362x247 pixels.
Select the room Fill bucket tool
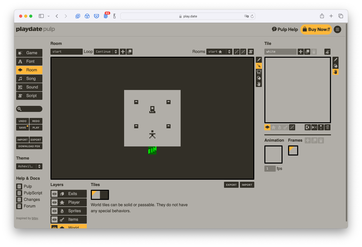pyautogui.click(x=259, y=78)
